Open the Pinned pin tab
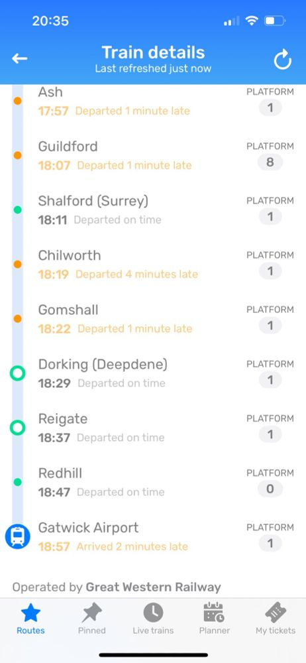 pos(91,619)
